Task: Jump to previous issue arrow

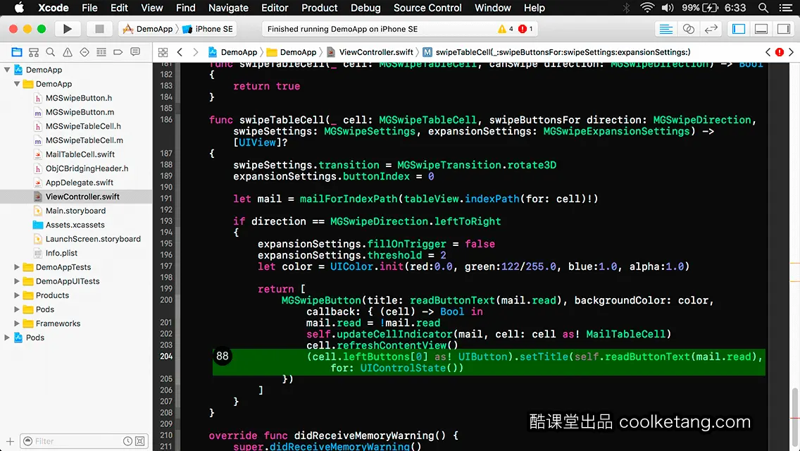Action: point(768,52)
